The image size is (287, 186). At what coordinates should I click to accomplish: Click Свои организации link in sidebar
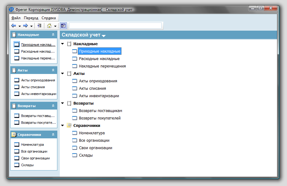(36, 158)
